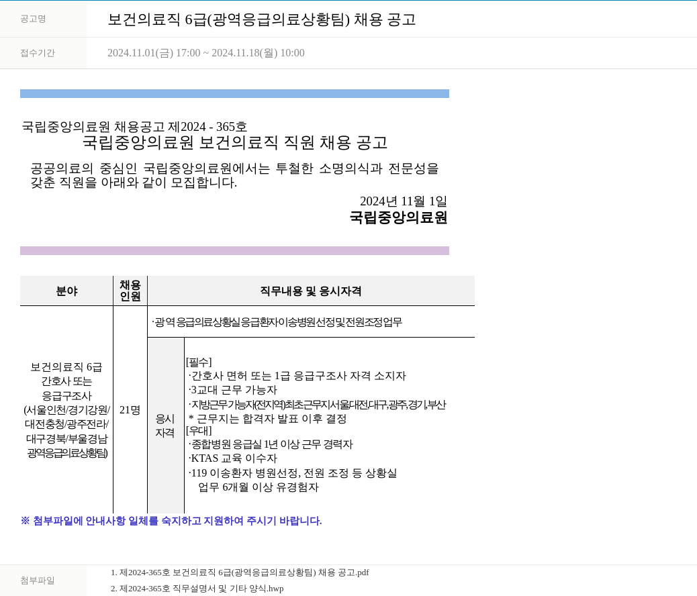
Task: Open the 직무설명서 및 기타 양식.hwp attachment
Action: click(197, 589)
